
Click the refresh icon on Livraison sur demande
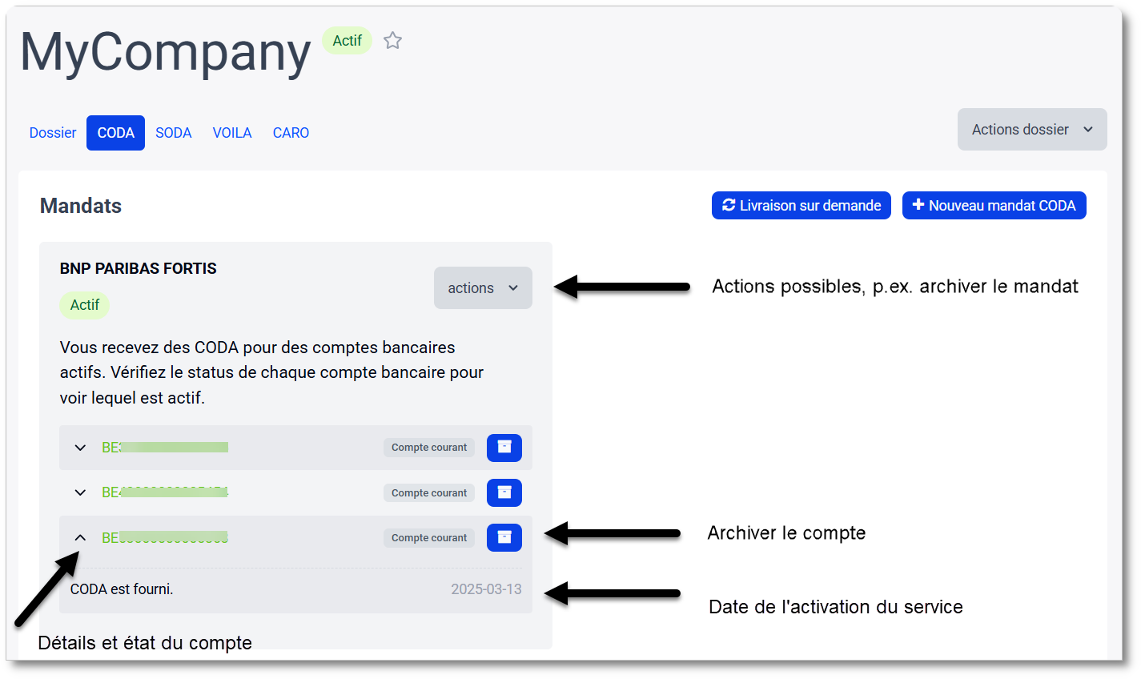[728, 205]
